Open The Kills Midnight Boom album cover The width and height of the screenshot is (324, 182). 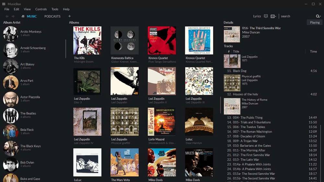(87, 40)
